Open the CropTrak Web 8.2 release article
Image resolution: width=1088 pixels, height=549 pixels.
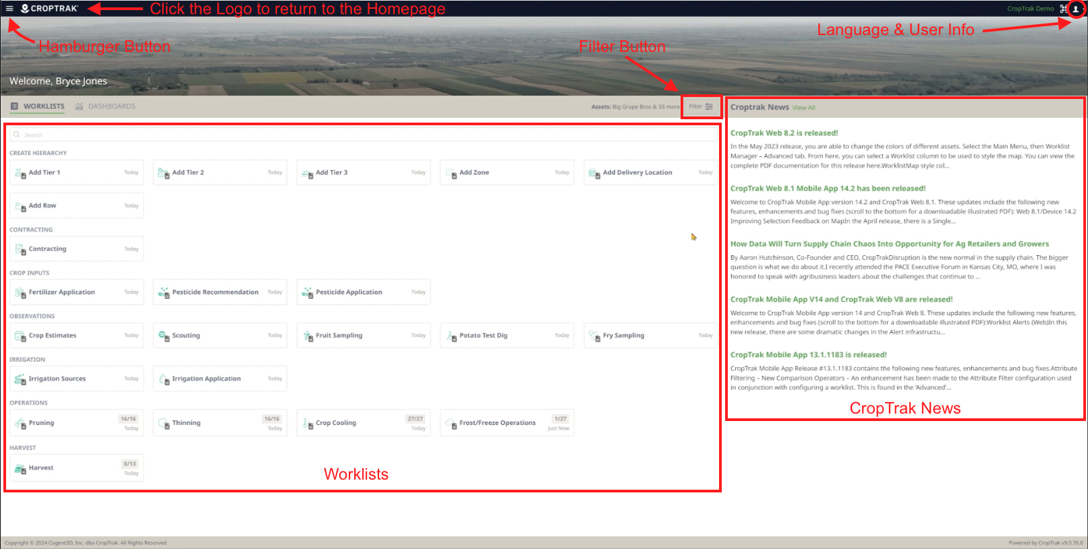click(784, 133)
